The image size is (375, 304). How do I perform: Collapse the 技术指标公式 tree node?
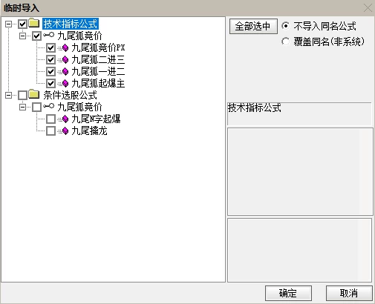tap(8, 24)
